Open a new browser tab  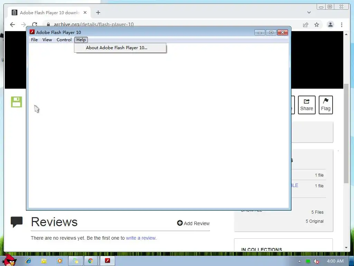98,13
